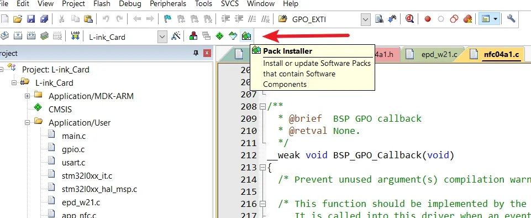
Task: Open File Extensions, Books and Environment icon
Action: [193, 35]
